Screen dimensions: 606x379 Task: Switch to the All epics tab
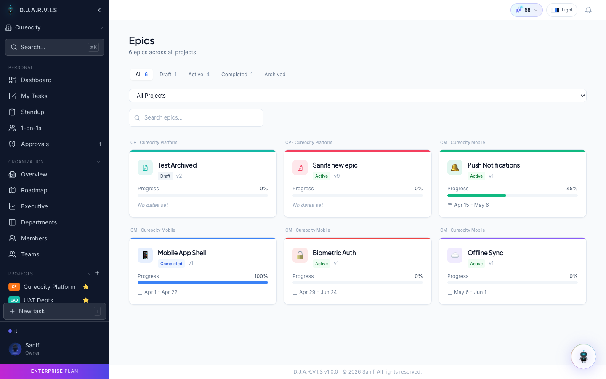click(x=141, y=75)
